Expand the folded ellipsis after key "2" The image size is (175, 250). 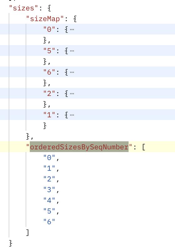point(72,93)
